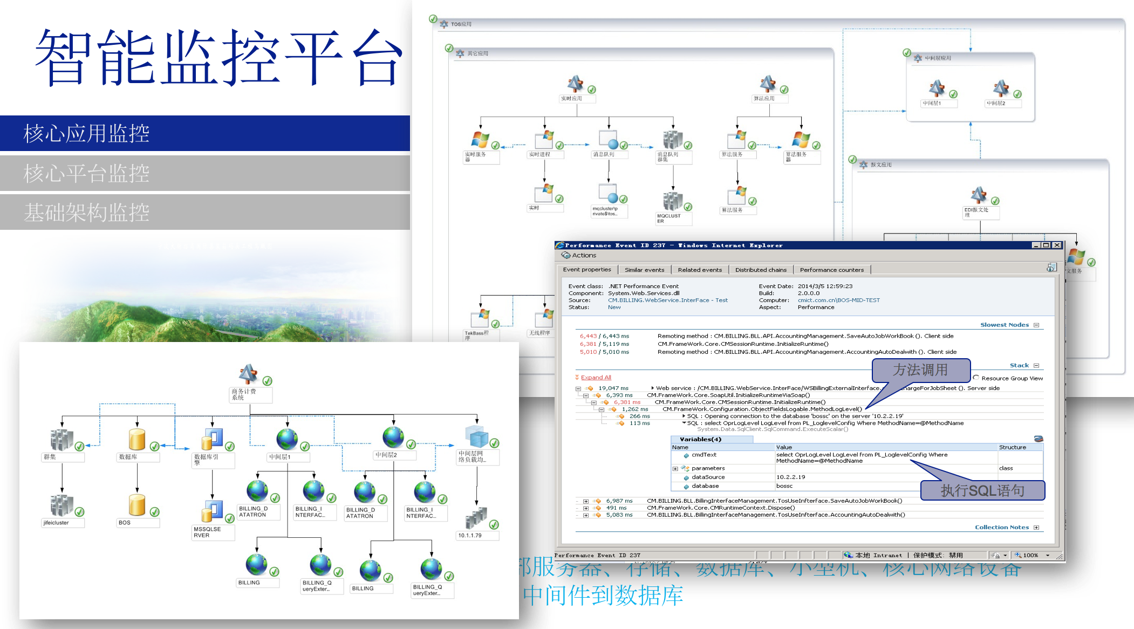Click the 中间层2 node in 中间层应用 group
This screenshot has height=629, width=1134.
tap(1001, 88)
